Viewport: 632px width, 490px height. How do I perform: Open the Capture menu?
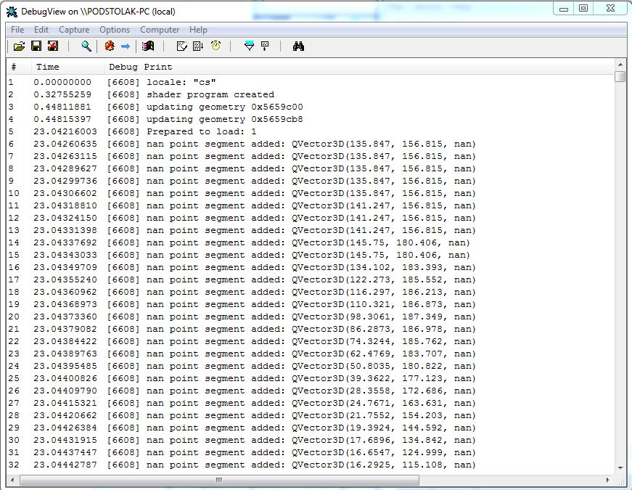[74, 30]
